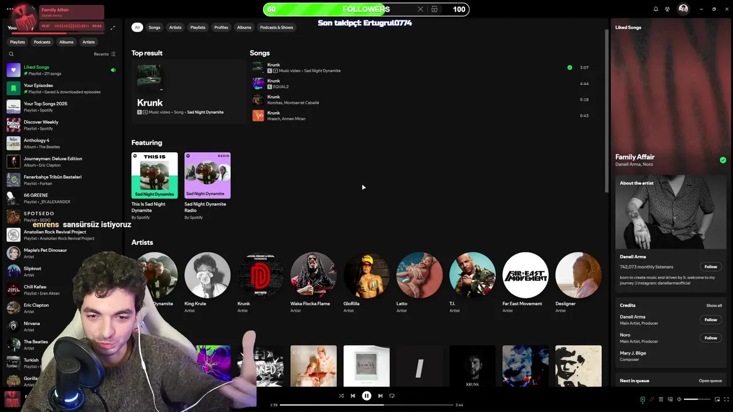Filter search results by Playlists
The image size is (733, 412).
tap(198, 27)
